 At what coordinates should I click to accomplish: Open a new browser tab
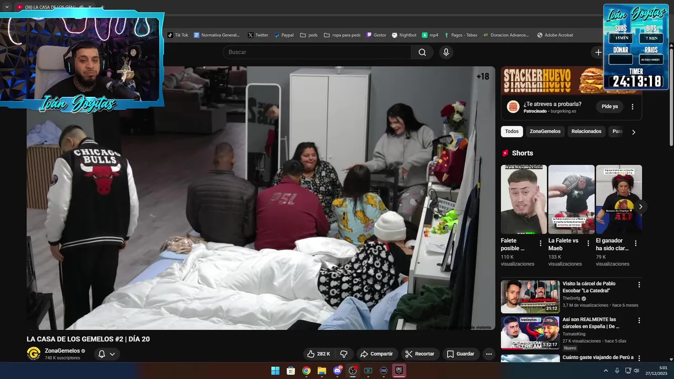(102, 7)
